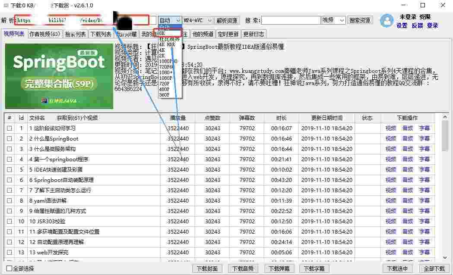Open the 更新日志 tab

click(254, 34)
